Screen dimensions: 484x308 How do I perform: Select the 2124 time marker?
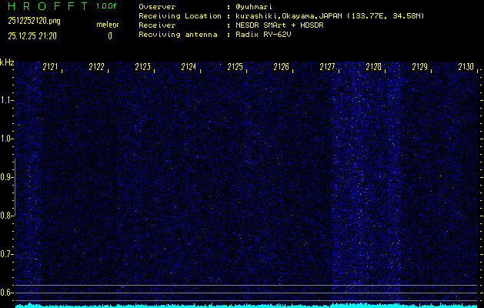(x=189, y=68)
